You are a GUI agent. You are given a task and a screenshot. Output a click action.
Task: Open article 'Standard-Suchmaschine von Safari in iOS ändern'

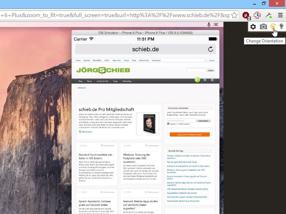click(95, 157)
